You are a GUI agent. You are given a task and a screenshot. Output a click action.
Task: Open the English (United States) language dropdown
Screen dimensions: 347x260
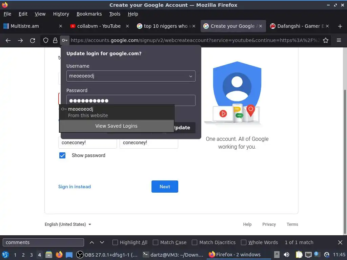68,224
